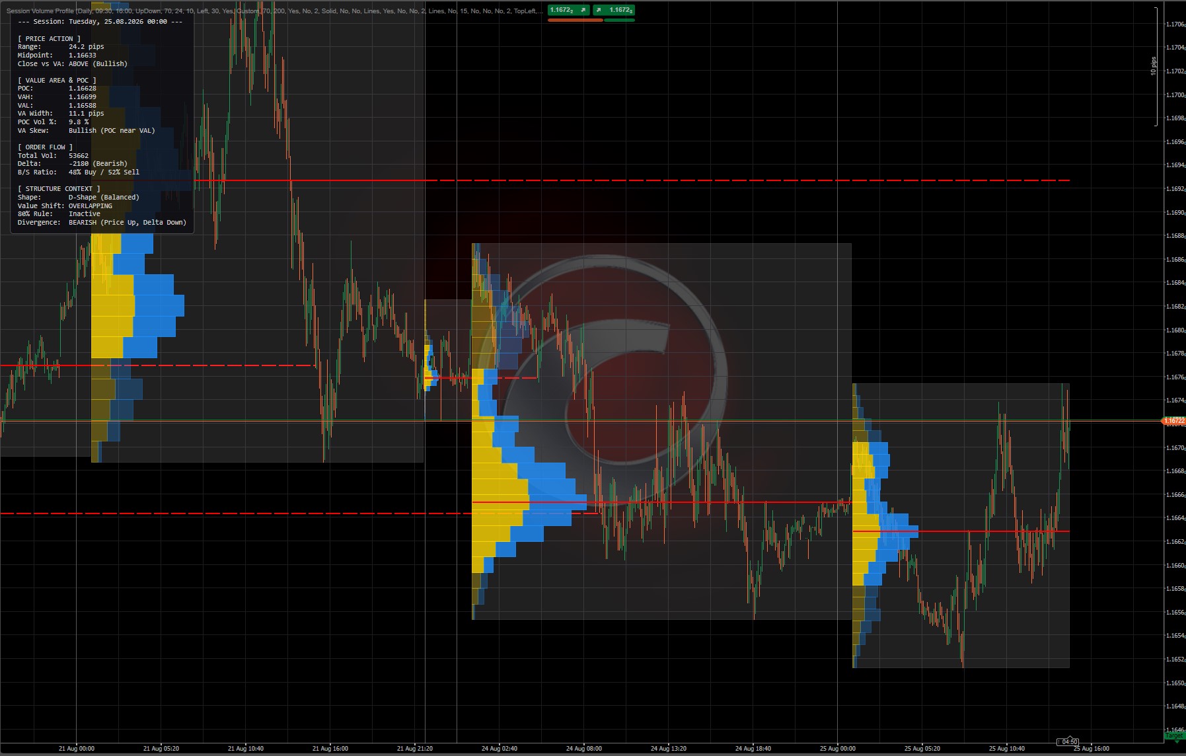Select the orange 1.16722 current price label
Viewport: 1186px width, 756px height.
tap(1174, 421)
